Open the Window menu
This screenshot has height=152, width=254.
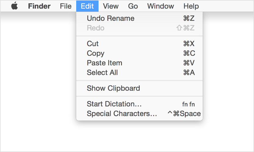click(x=160, y=6)
